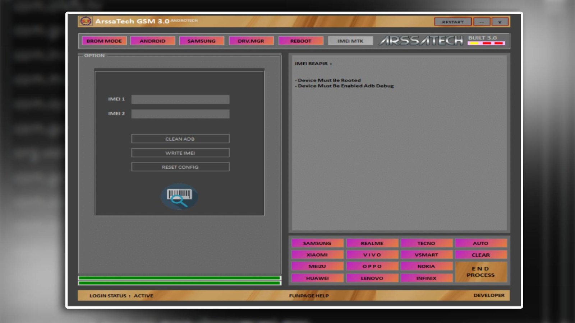The height and width of the screenshot is (323, 575).
Task: Select the INFINIX brand button
Action: click(426, 278)
